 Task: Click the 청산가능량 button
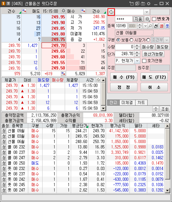[x=153, y=54]
